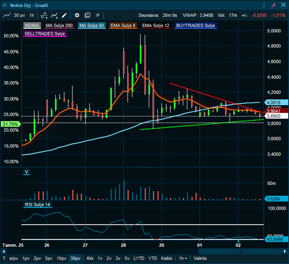This screenshot has width=289, height=264.
Task: Click the Kaikki range button
Action: tap(167, 259)
